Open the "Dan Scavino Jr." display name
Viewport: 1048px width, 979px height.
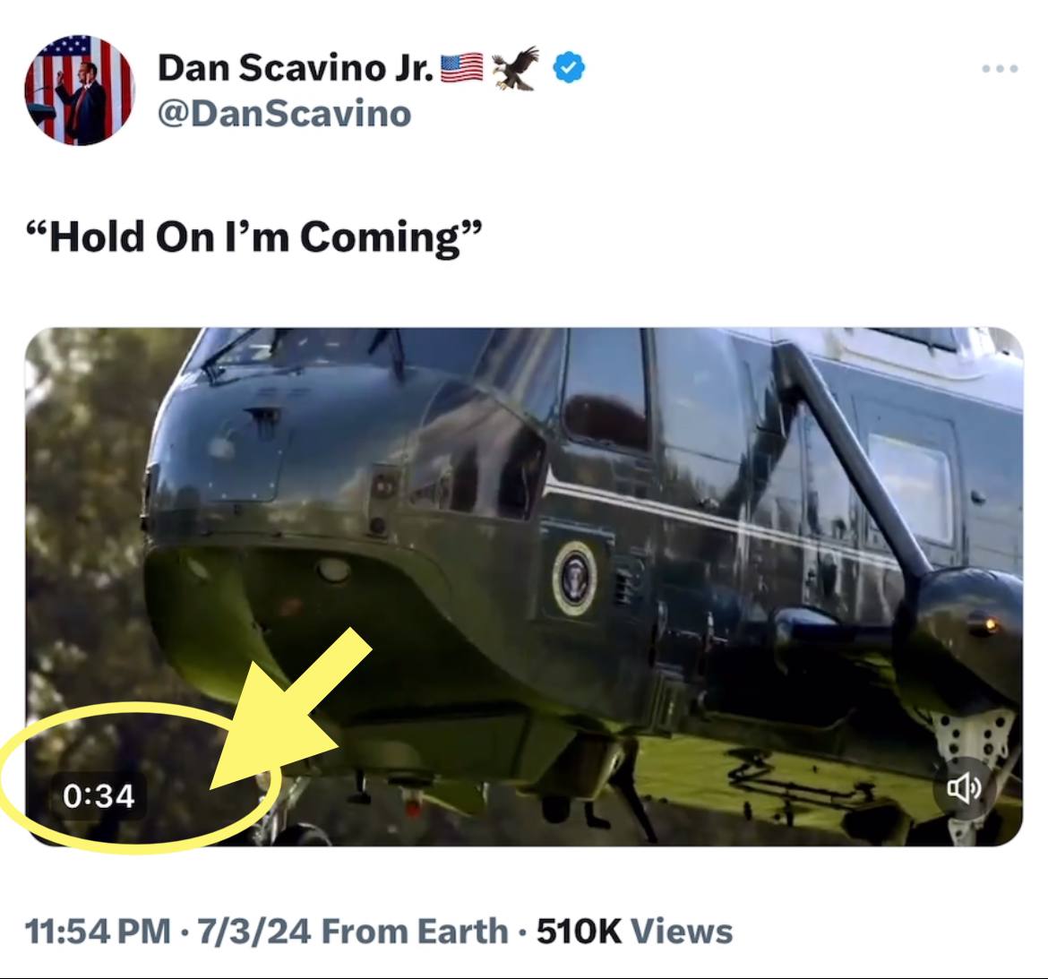tap(296, 68)
